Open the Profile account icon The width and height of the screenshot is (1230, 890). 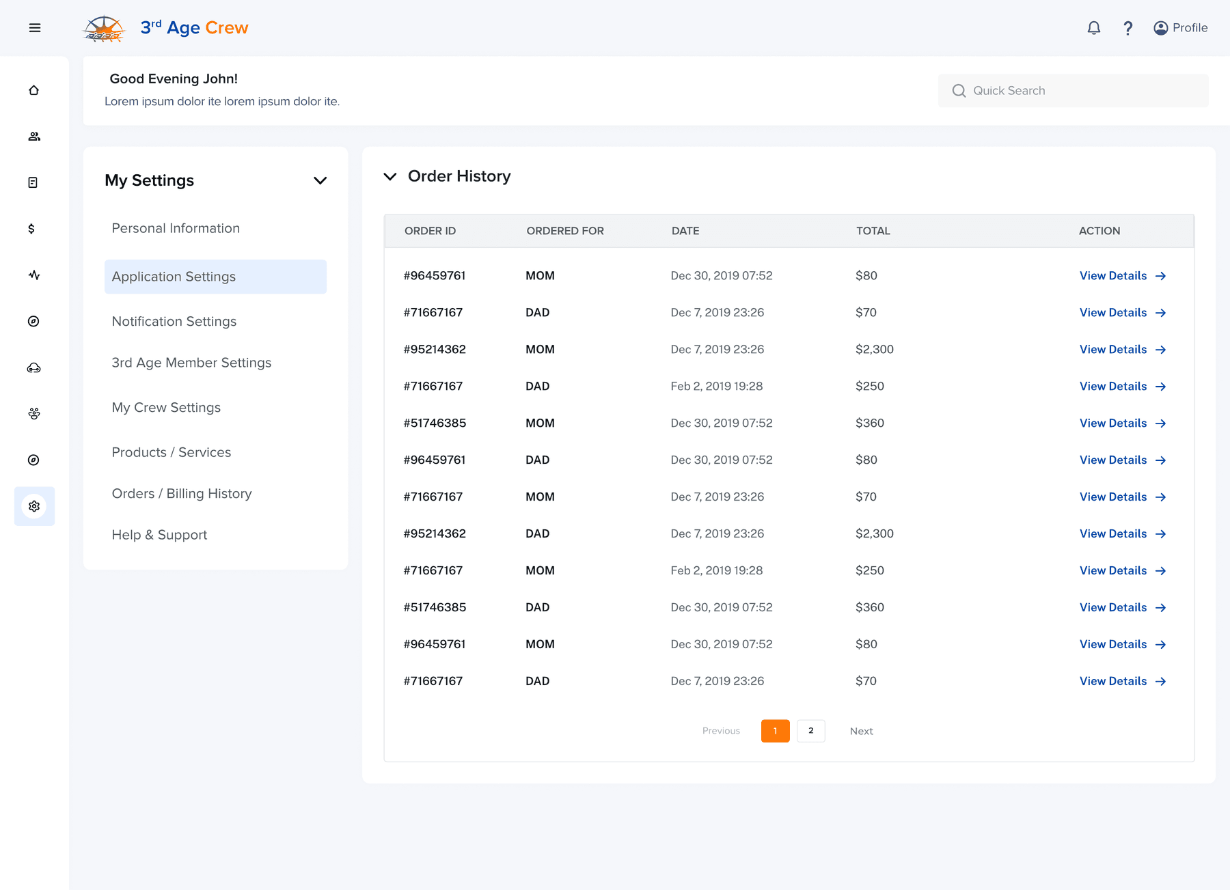pyautogui.click(x=1161, y=28)
